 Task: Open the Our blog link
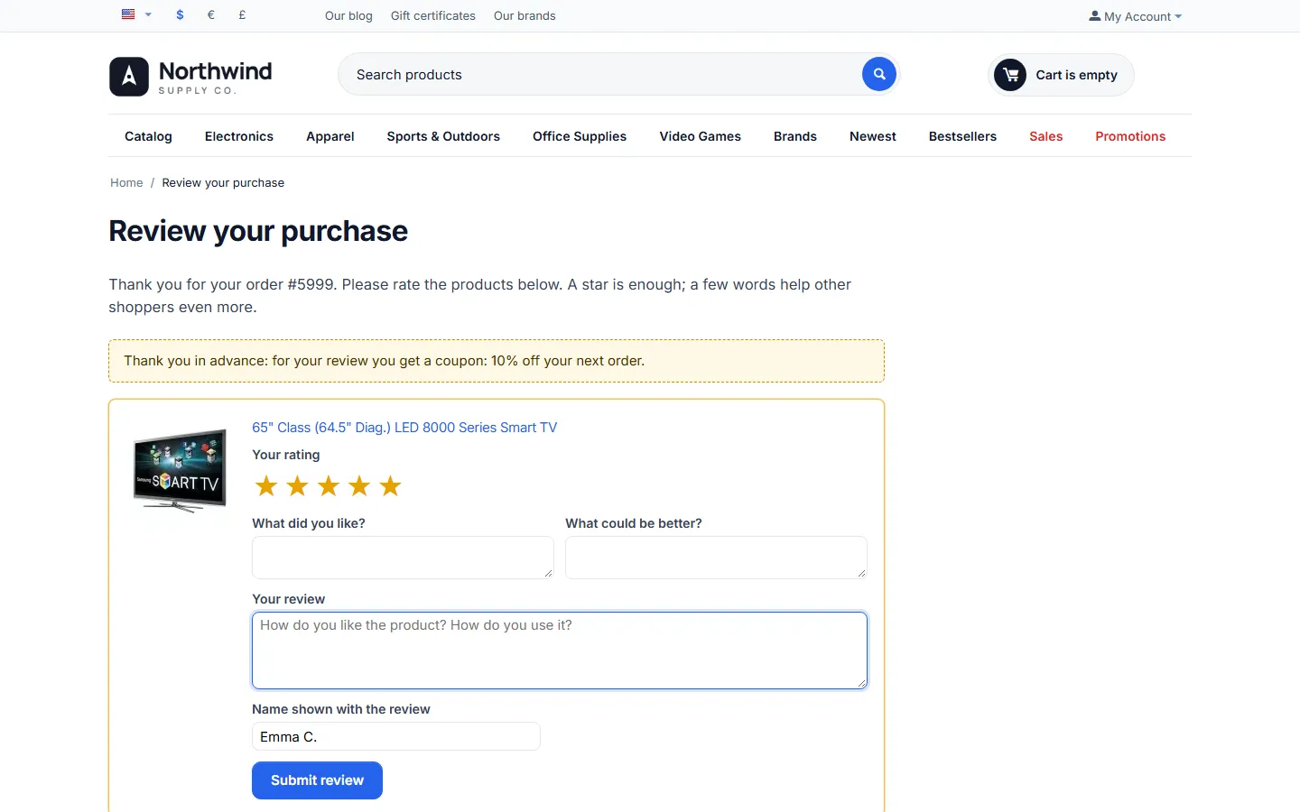[348, 15]
